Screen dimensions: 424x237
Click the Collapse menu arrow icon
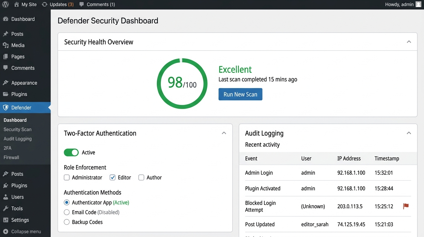click(5, 231)
